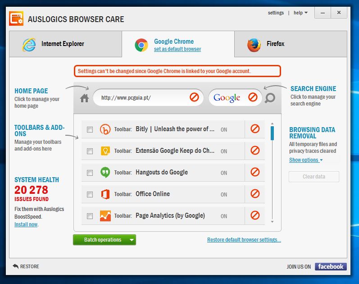The image size is (359, 284).
Task: Expand Show options for browsing data
Action: [x=306, y=160]
